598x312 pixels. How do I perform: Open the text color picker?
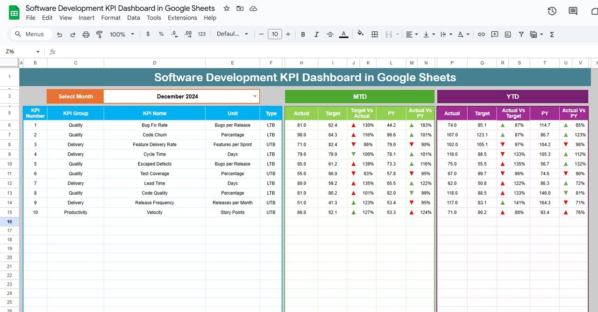[343, 34]
